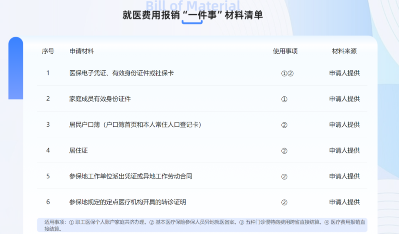Click 参保地工作单位派出凭证或异地工作劳动合同 text
Image resolution: width=399 pixels, height=234 pixels.
pyautogui.click(x=131, y=176)
